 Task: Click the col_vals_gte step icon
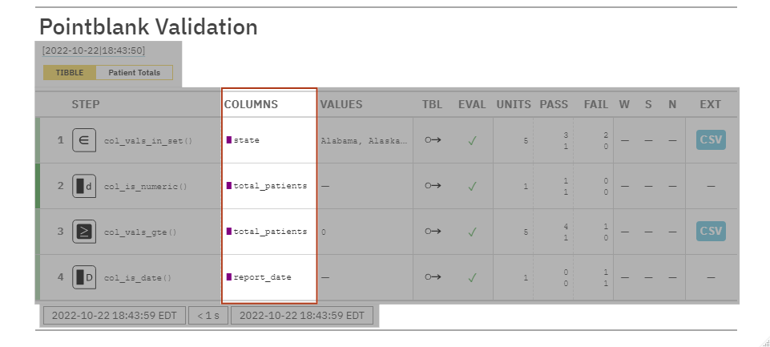click(83, 232)
